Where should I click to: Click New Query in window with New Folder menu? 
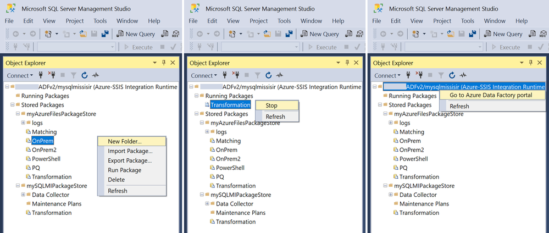pyautogui.click(x=136, y=34)
